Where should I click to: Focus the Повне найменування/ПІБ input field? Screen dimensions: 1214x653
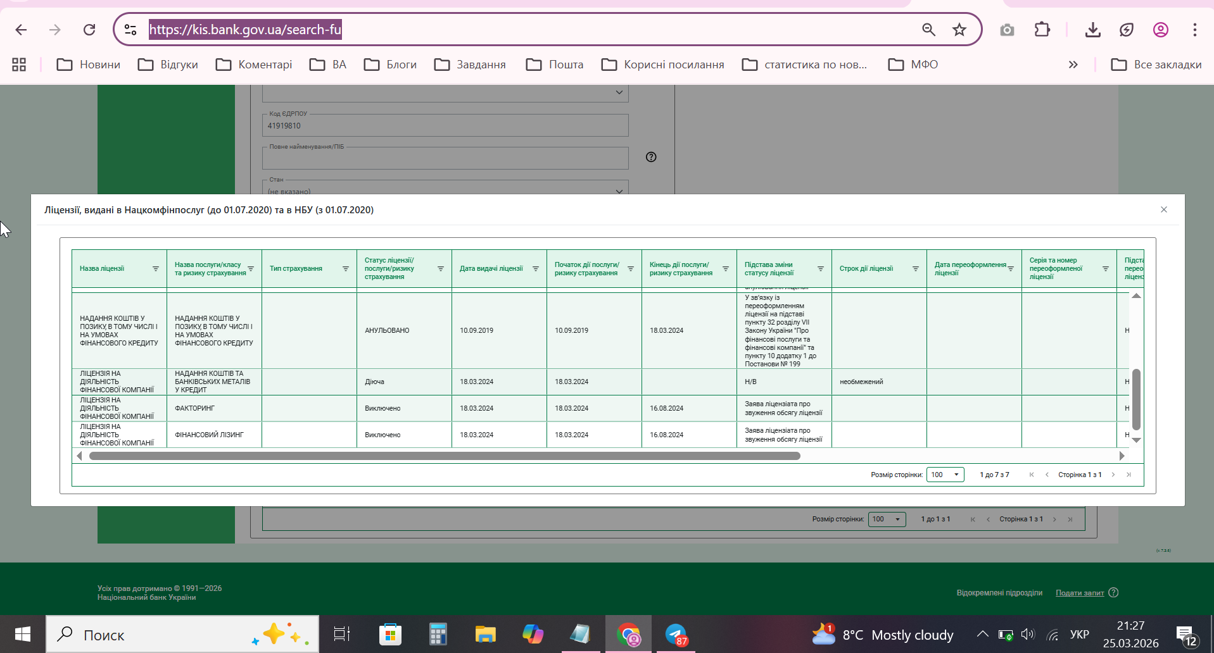click(445, 158)
